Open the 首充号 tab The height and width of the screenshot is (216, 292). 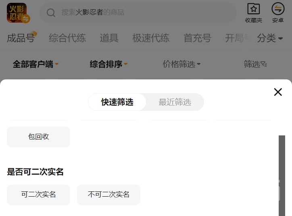[x=197, y=38]
